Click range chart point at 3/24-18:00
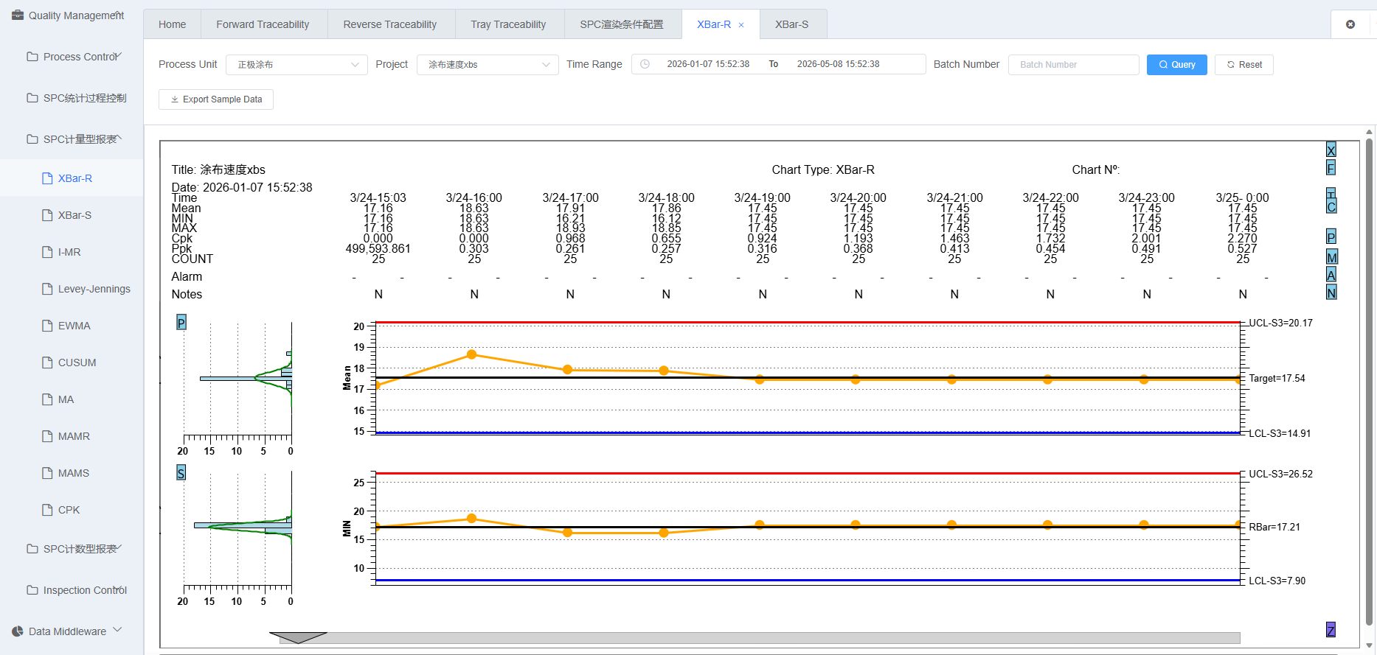Viewport: 1377px width, 655px height. click(664, 533)
